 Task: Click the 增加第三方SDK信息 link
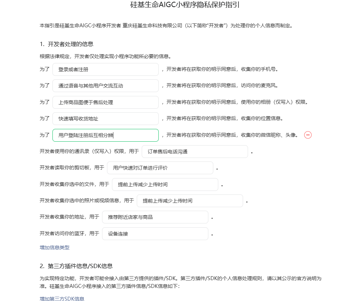[62, 299]
